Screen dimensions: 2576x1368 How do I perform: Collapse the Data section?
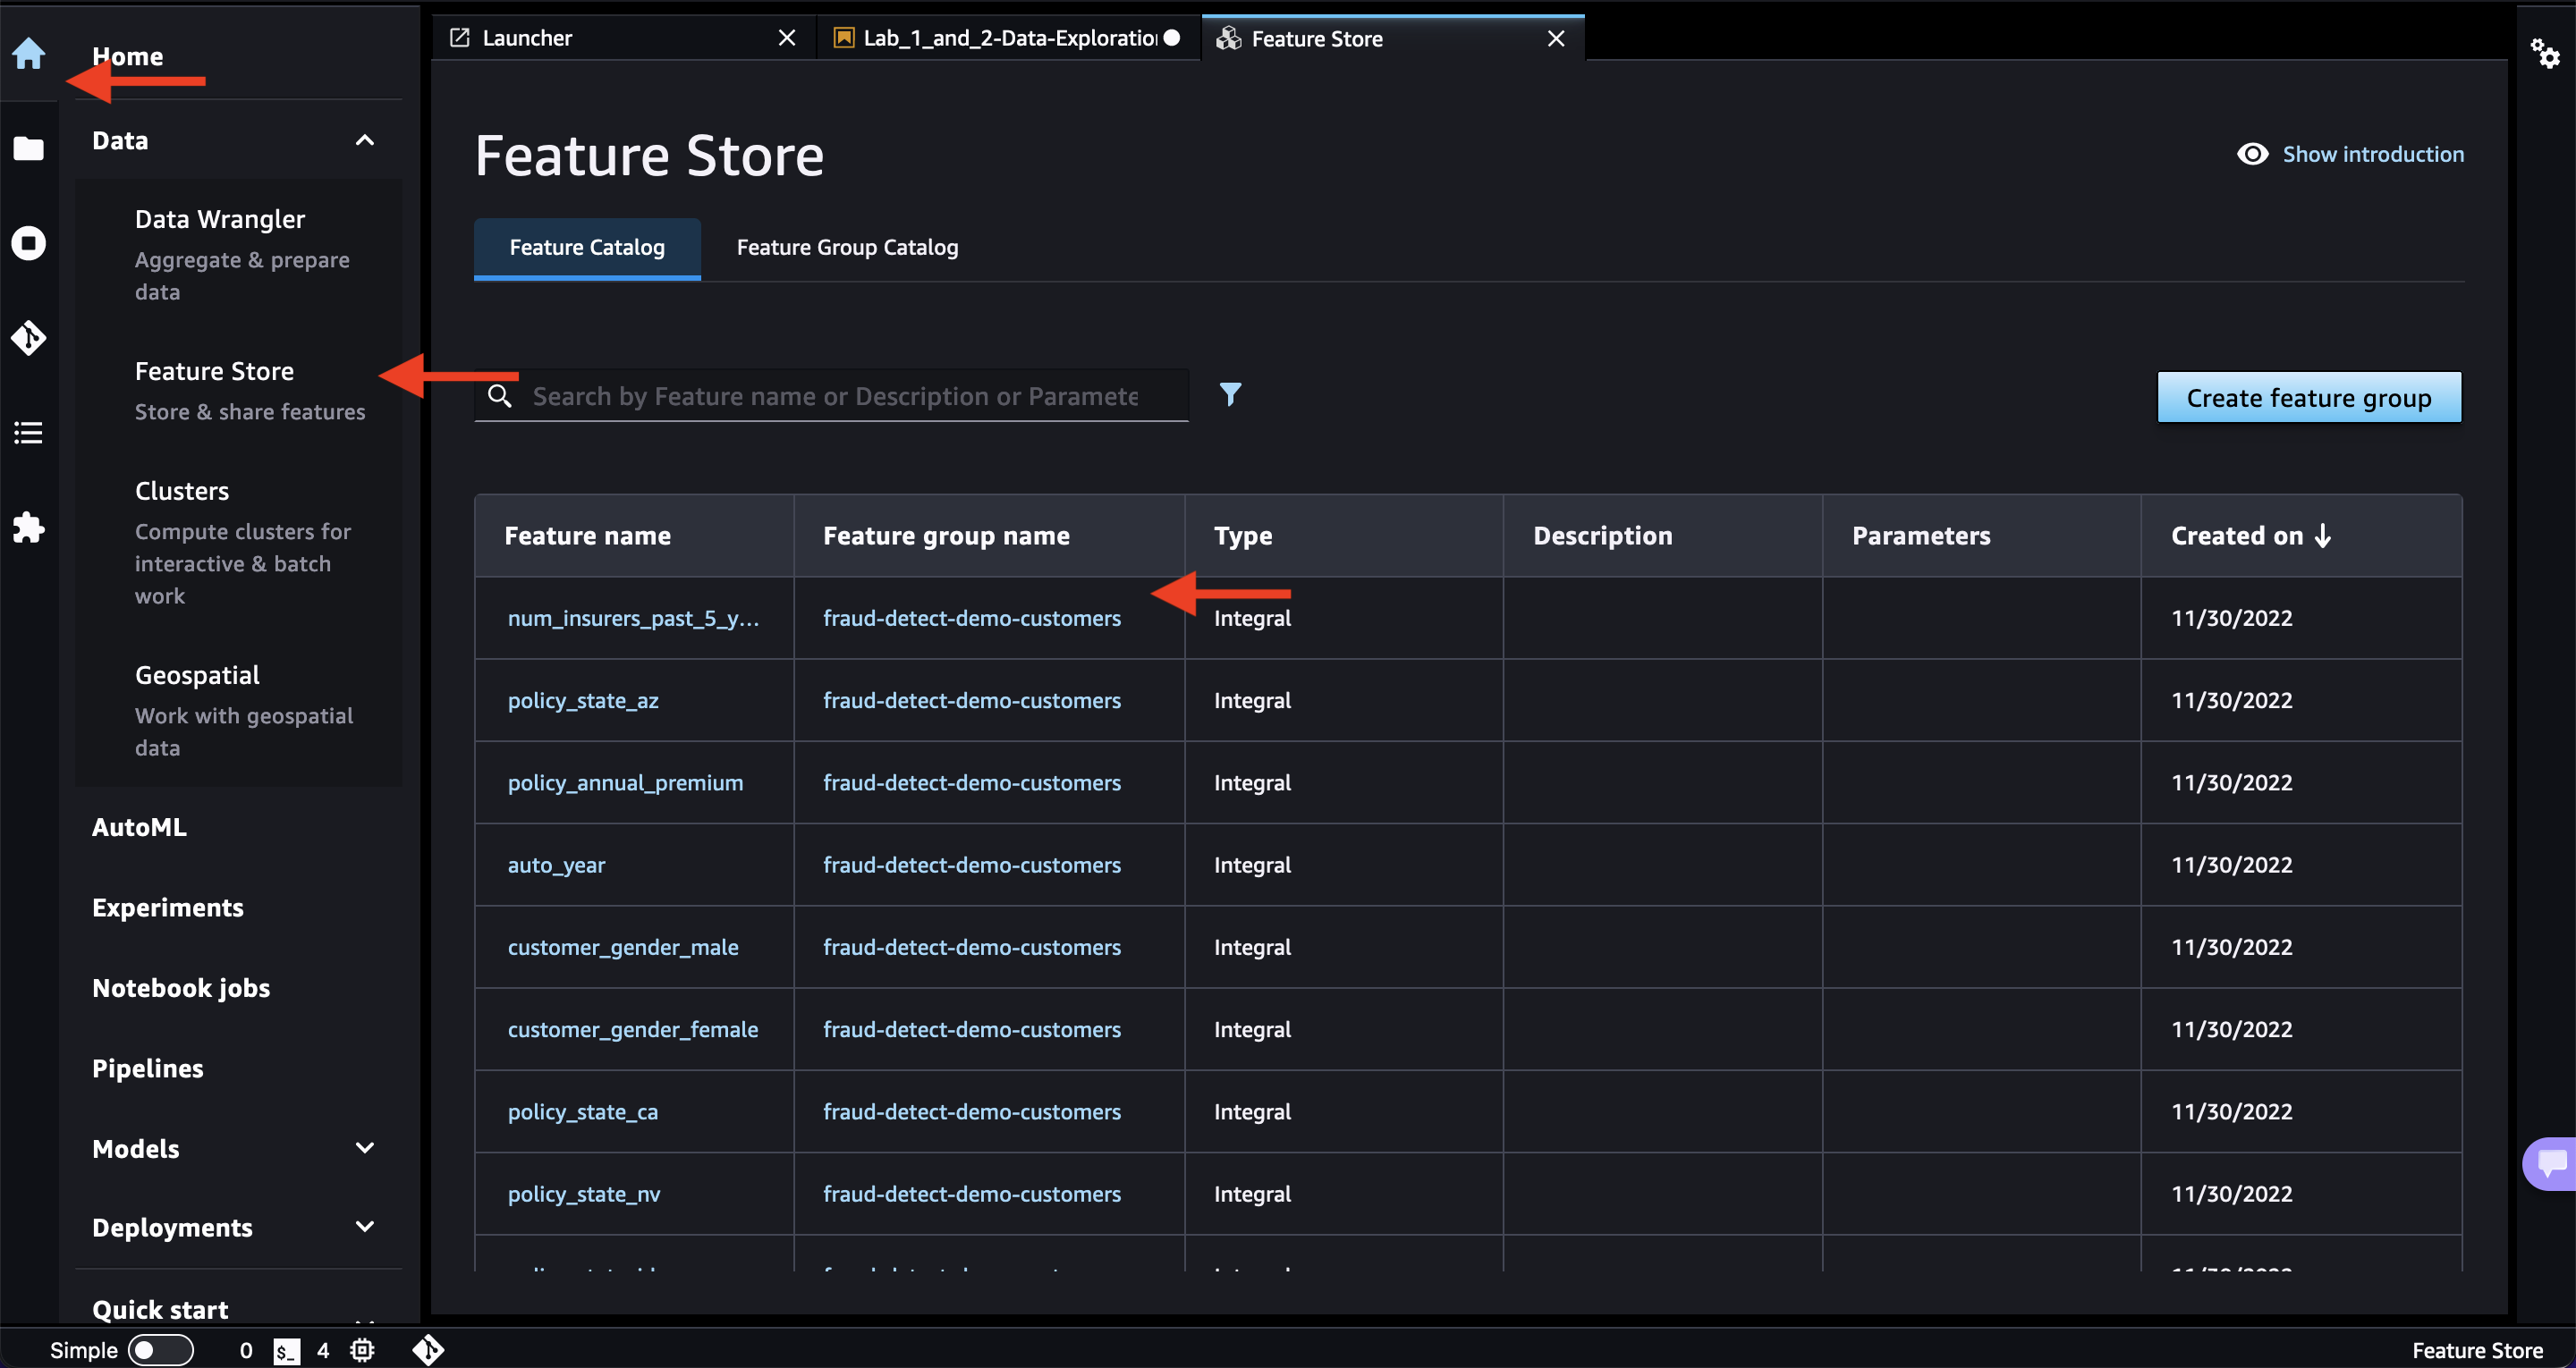point(364,140)
